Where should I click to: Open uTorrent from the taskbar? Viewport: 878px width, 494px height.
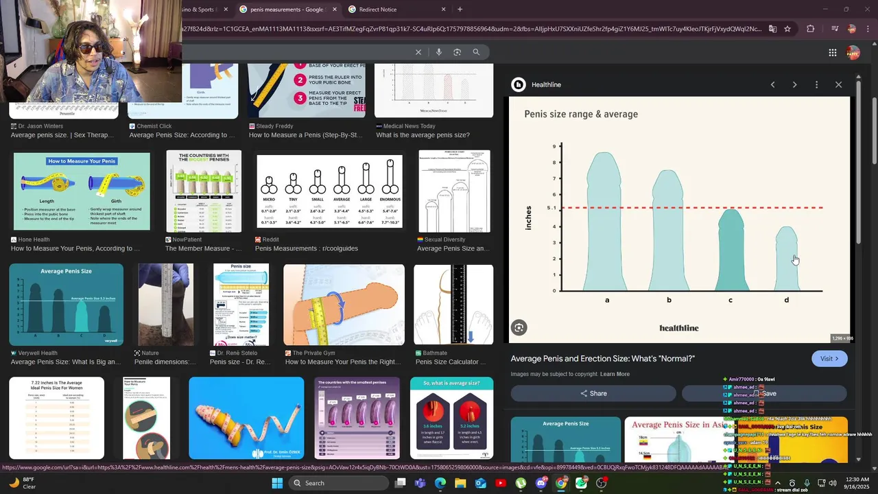[x=521, y=483]
